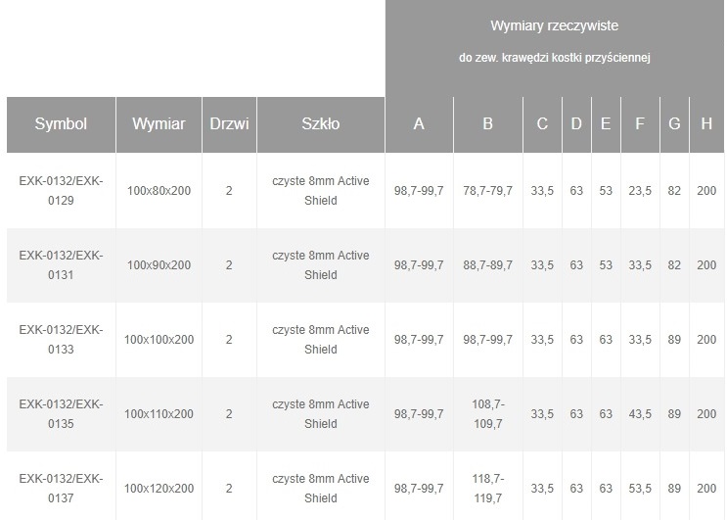Select the column A header cell
The image size is (727, 520).
419,124
